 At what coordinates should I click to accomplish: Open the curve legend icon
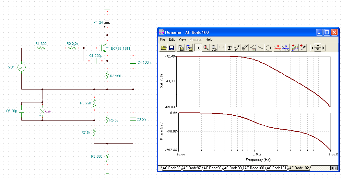[x=253, y=48]
